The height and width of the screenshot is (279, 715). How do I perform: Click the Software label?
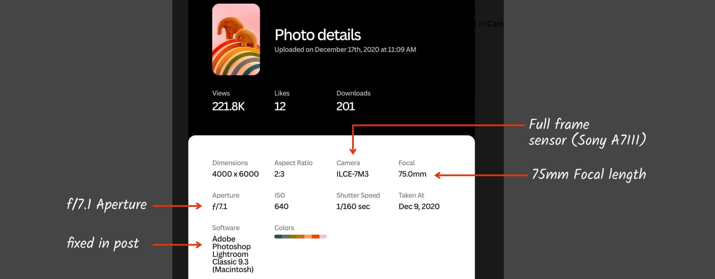click(226, 228)
